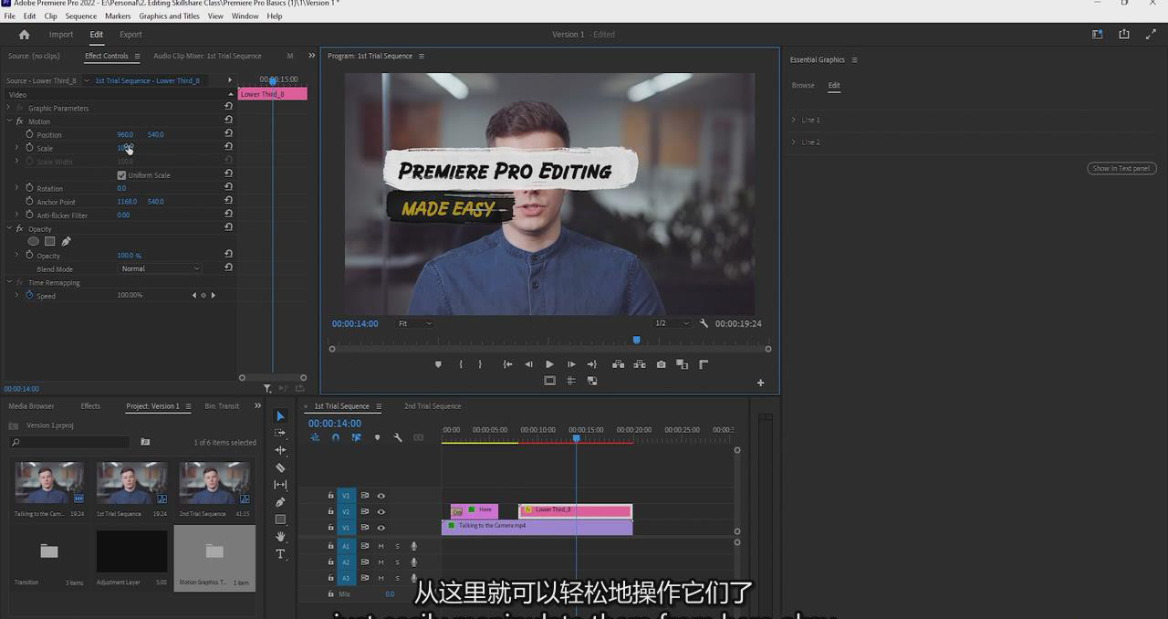The height and width of the screenshot is (619, 1168).
Task: Select the Type tool
Action: pos(280,554)
